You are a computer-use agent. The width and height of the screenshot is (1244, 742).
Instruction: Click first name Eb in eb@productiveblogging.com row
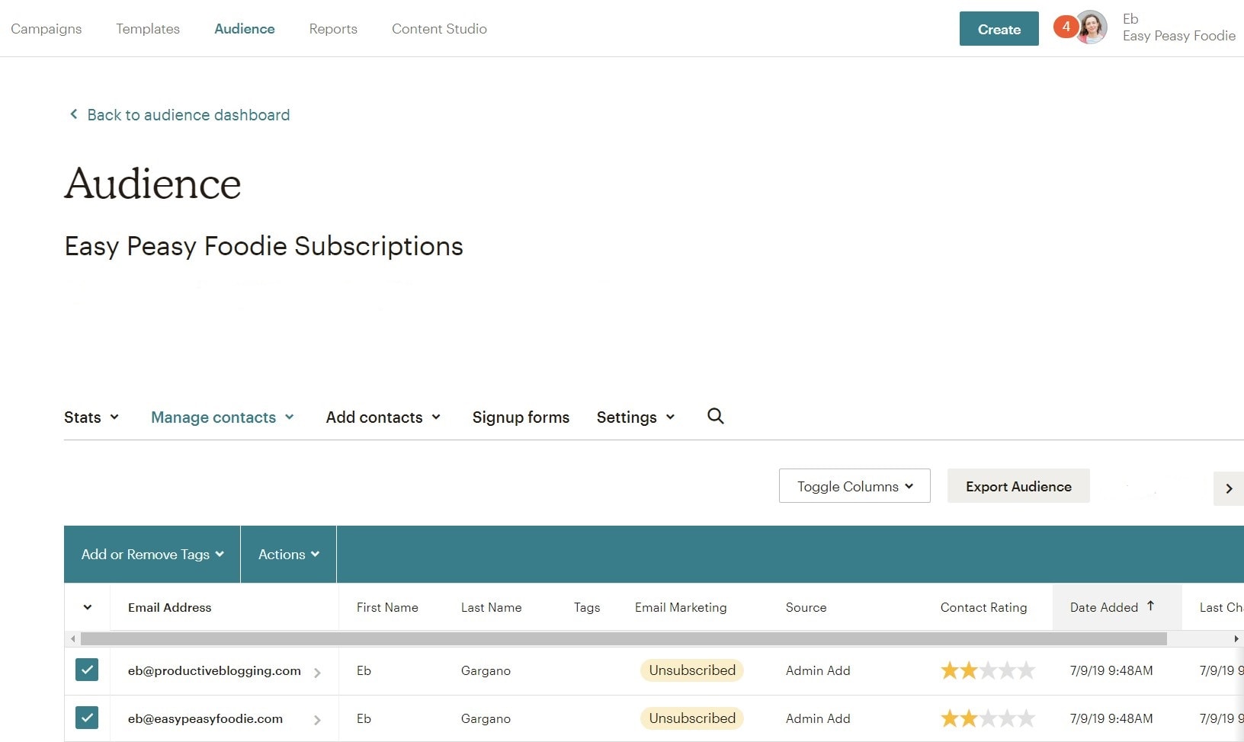click(364, 670)
